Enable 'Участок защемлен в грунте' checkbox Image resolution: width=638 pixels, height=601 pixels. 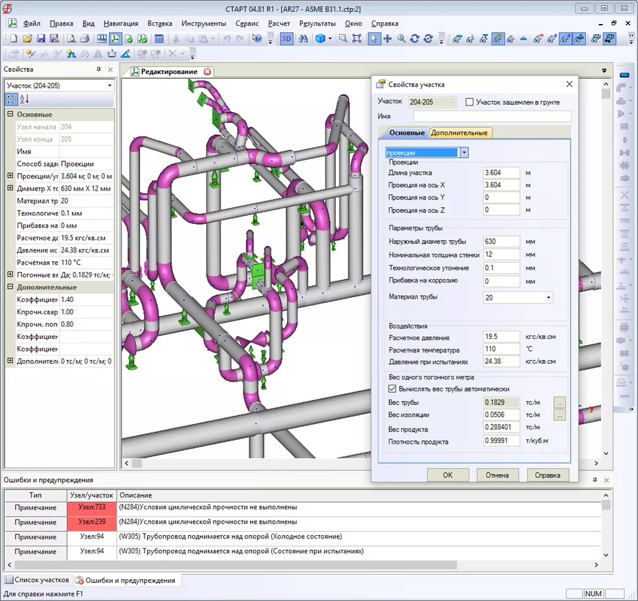(x=469, y=102)
